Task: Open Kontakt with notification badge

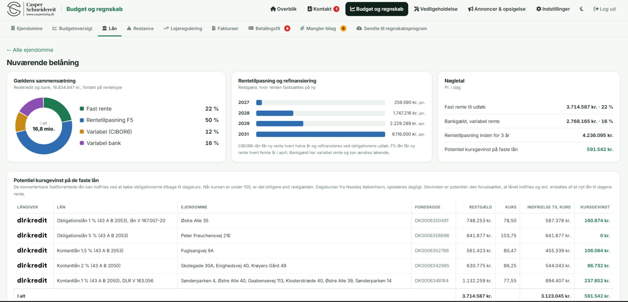Action: 323,9
